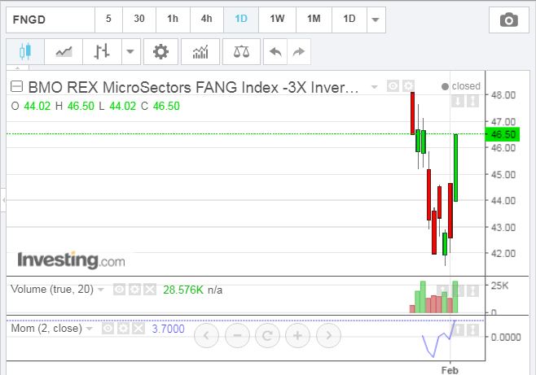Viewport: 536px width, 375px height.
Task: Maximize the Volume pane
Action: (472, 290)
